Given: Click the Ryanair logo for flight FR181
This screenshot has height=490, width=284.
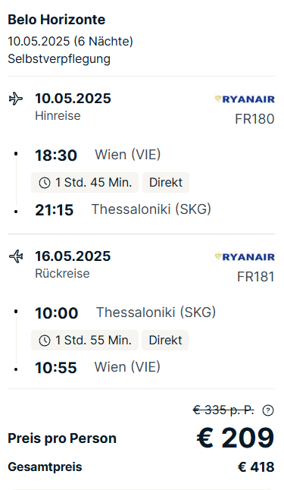Looking at the screenshot, I should click(x=245, y=257).
